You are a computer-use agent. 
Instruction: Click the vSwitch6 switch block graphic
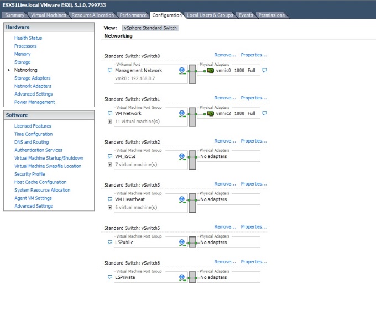coord(192,277)
